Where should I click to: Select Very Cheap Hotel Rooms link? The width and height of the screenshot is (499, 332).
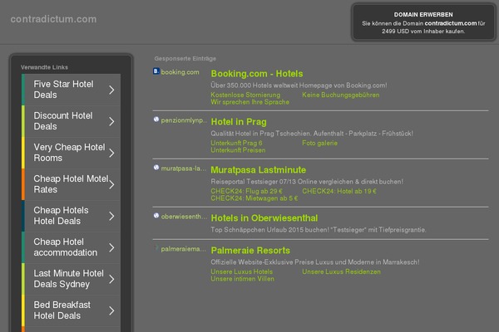click(71, 153)
